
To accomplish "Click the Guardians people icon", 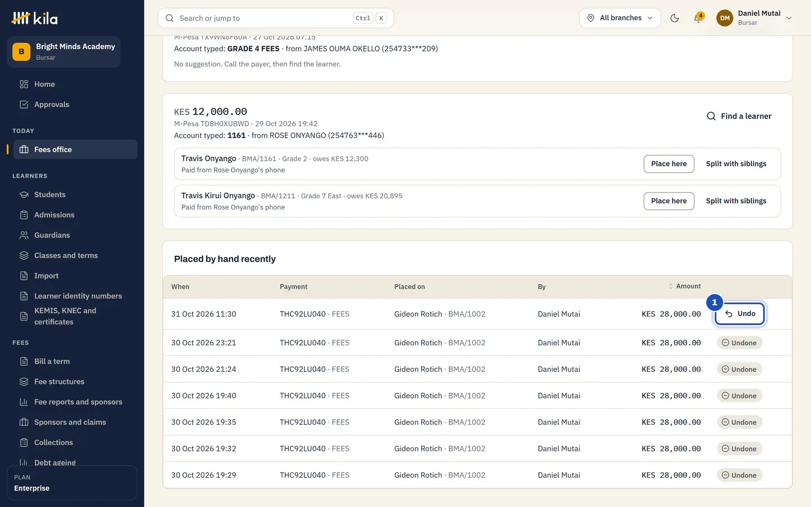I will 24,235.
